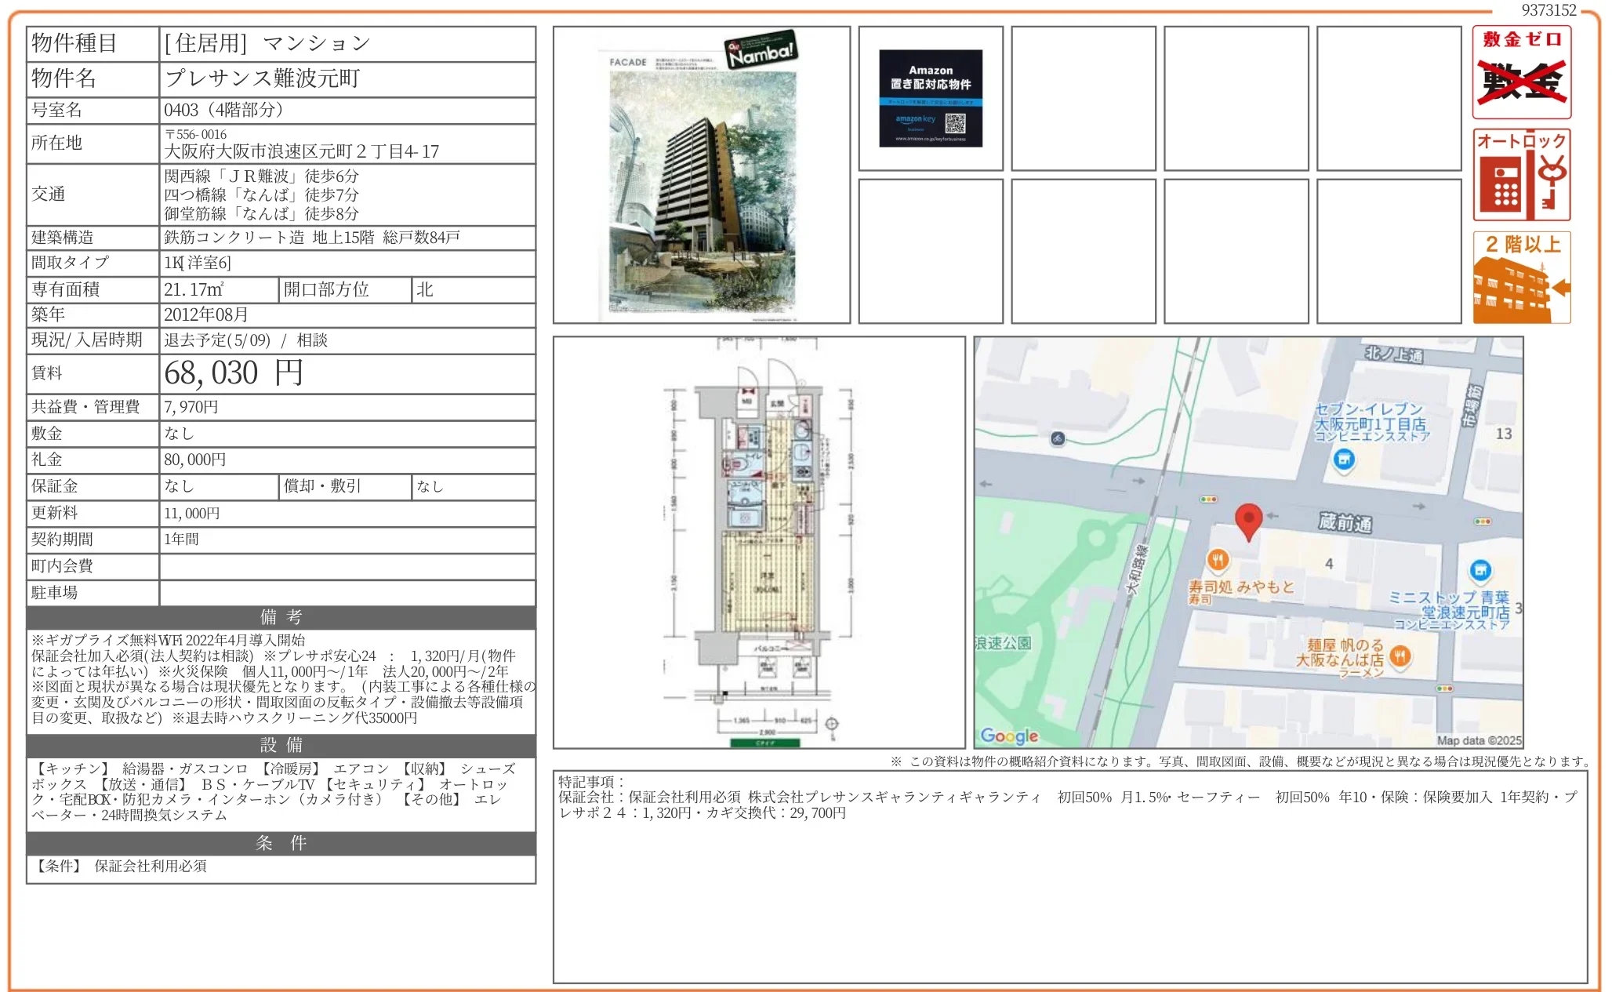This screenshot has height=992, width=1612.
Task: Click the セブン-イレブン store marker icon
Action: pos(1344,460)
